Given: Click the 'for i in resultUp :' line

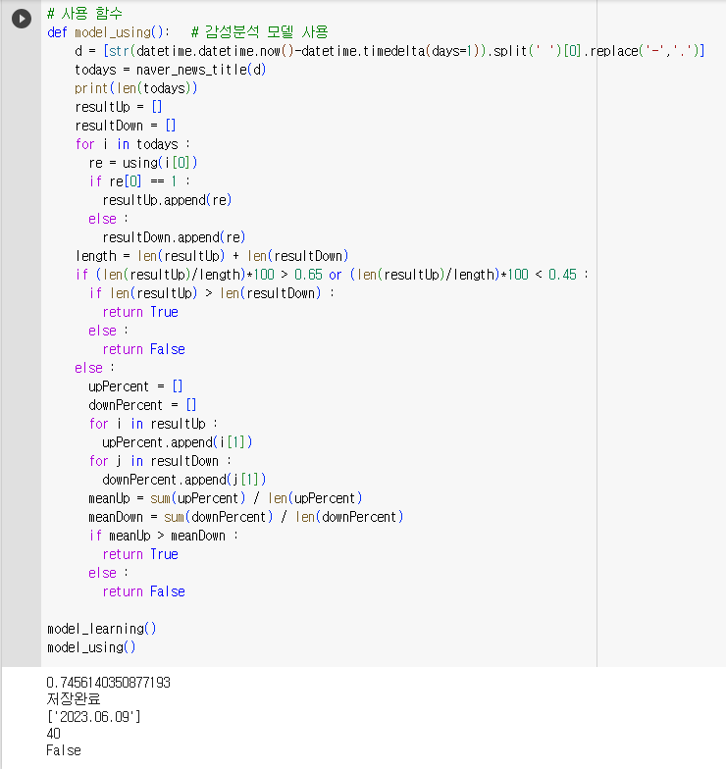Looking at the screenshot, I should coord(153,424).
